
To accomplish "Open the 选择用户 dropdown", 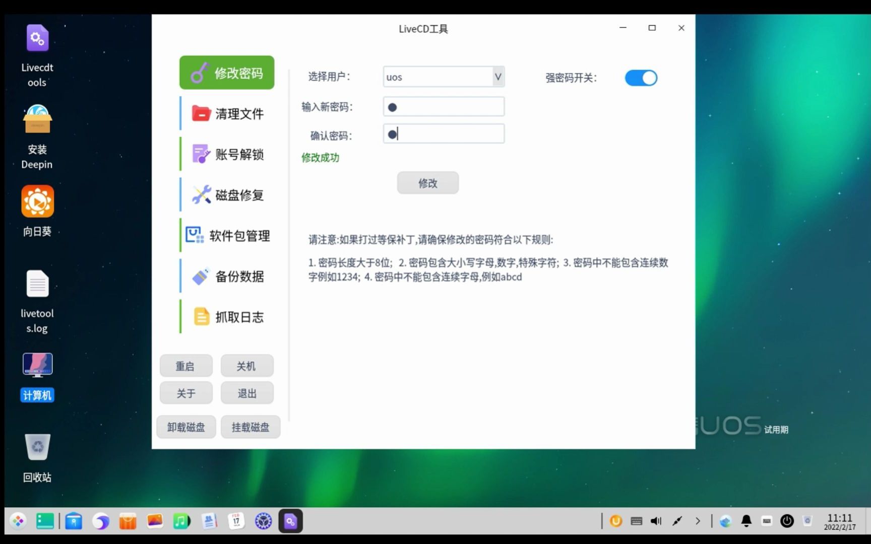I will pyautogui.click(x=497, y=77).
